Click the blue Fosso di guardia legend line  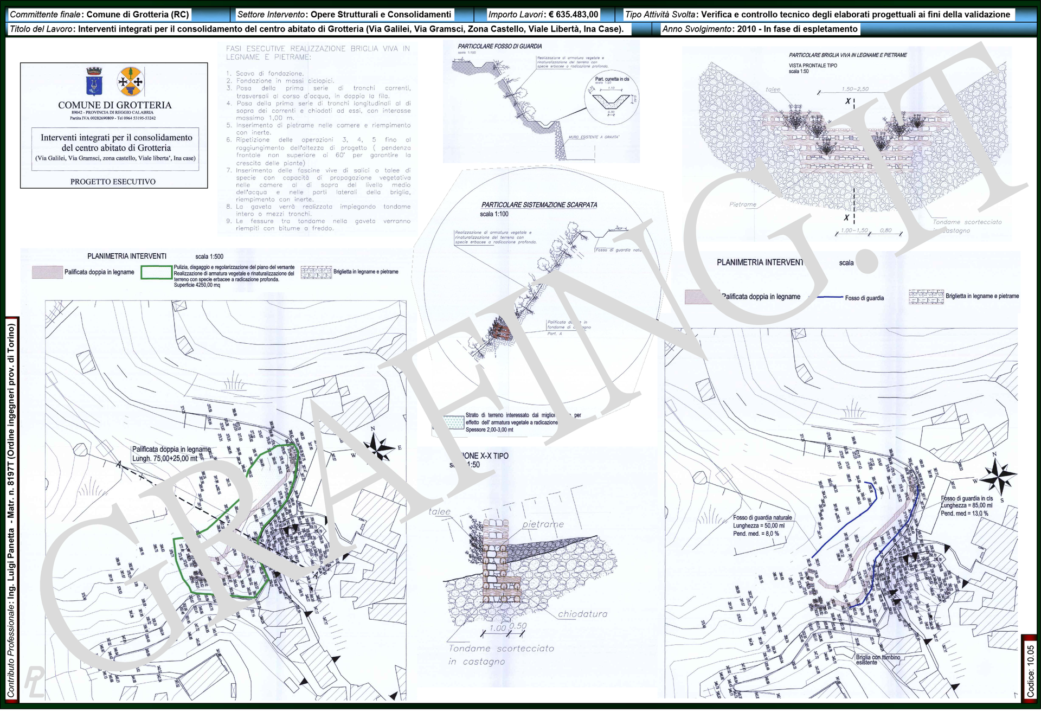[x=830, y=297]
